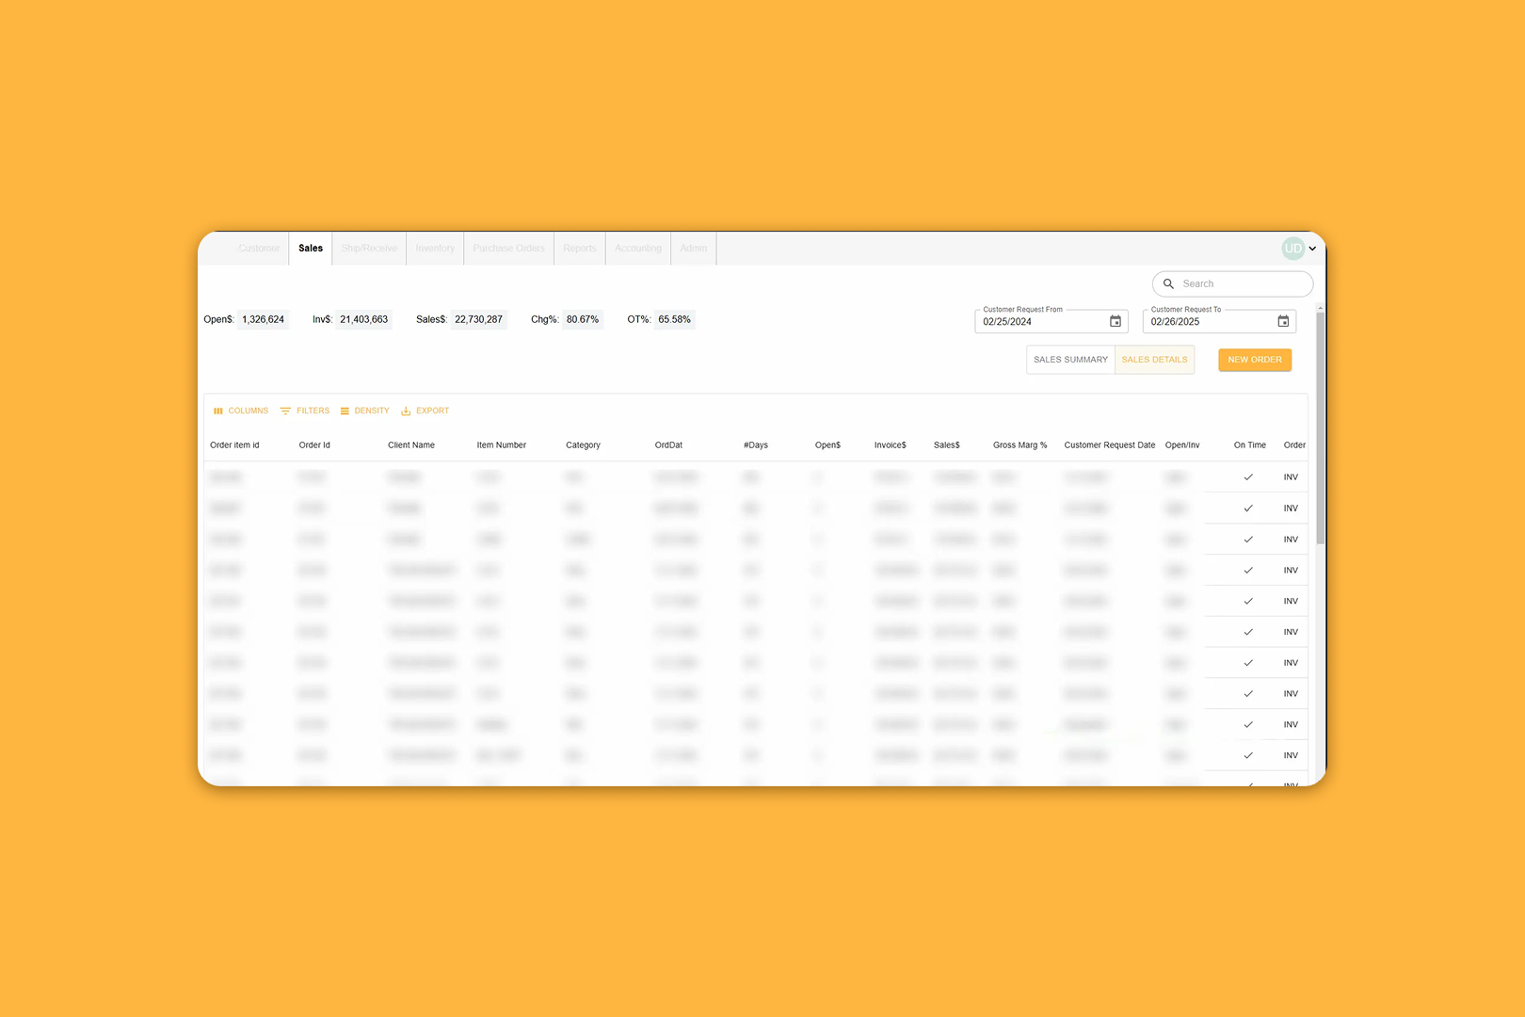
Task: Expand the user account dropdown arrow
Action: pos(1312,249)
